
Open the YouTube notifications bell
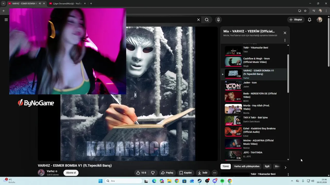click(310, 20)
